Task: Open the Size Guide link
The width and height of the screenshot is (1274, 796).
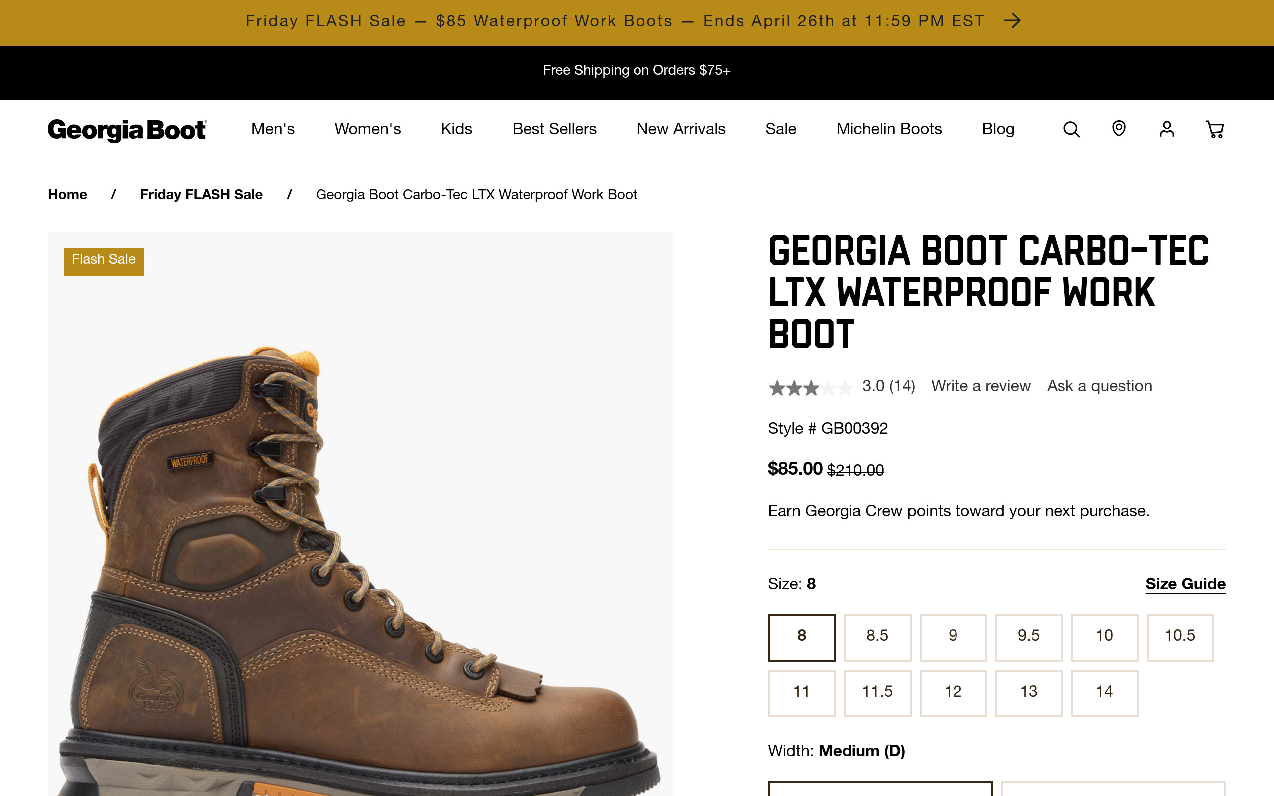Action: click(1185, 584)
